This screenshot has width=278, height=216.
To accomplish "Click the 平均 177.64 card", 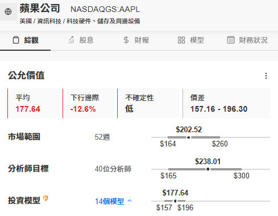I will (34, 103).
